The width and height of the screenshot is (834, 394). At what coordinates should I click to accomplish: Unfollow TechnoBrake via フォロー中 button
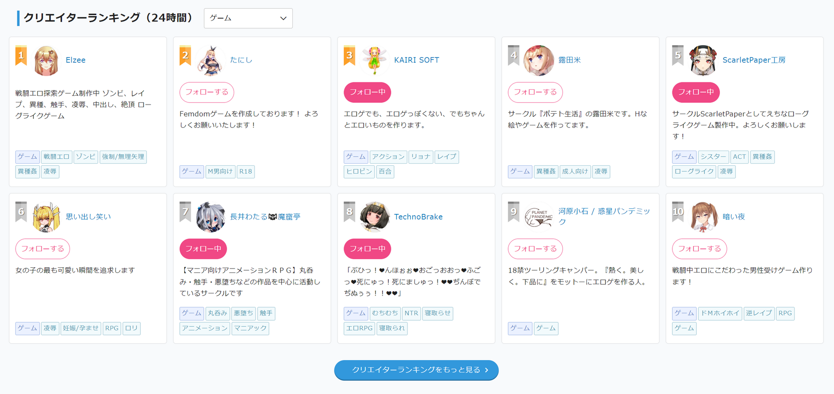367,249
